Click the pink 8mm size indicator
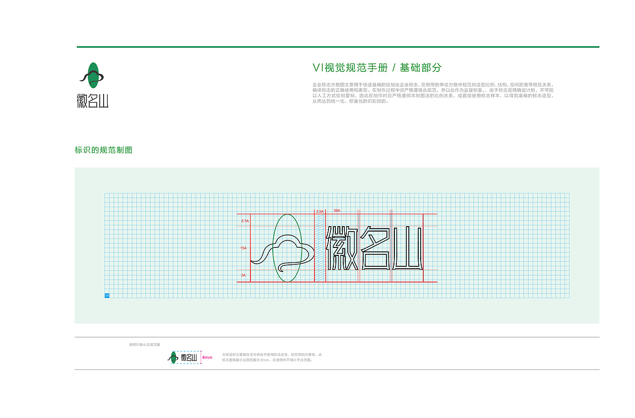Viewport: 635px width, 418px height. coord(207,357)
